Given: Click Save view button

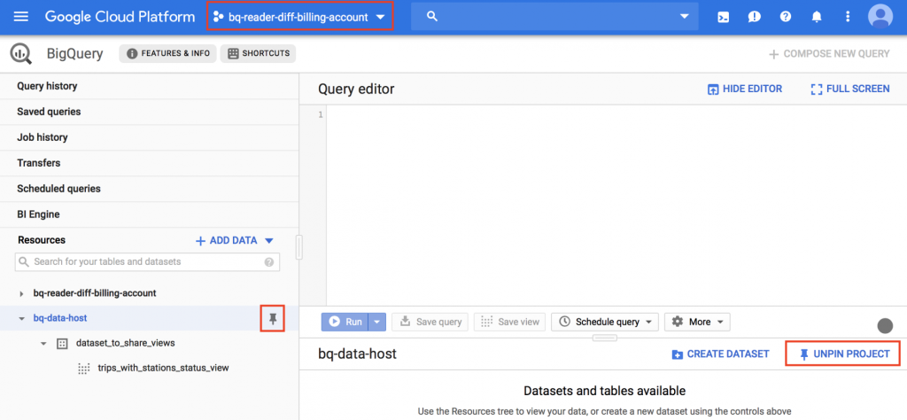Looking at the screenshot, I should tap(510, 322).
